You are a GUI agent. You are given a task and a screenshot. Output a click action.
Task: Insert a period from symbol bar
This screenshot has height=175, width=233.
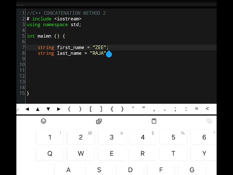point(165,110)
